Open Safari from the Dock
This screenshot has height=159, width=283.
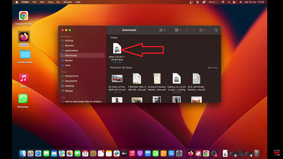click(38, 154)
